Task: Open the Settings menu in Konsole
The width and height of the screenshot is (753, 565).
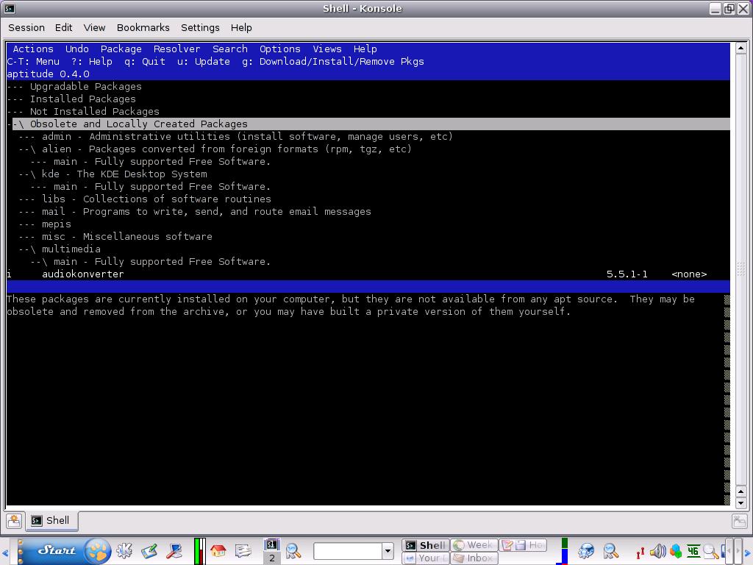Action: 200,27
